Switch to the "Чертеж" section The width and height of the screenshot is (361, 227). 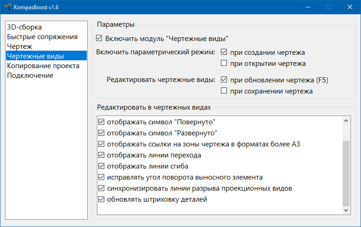click(x=19, y=47)
